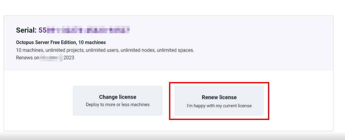Viewport: 345px width, 140px height.
Task: Click the "10 machines, unlimited projects" description line
Action: tap(105, 50)
